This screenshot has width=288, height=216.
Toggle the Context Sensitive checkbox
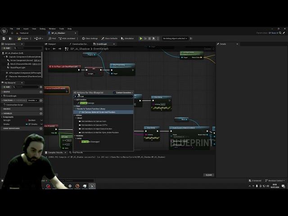(x=114, y=93)
